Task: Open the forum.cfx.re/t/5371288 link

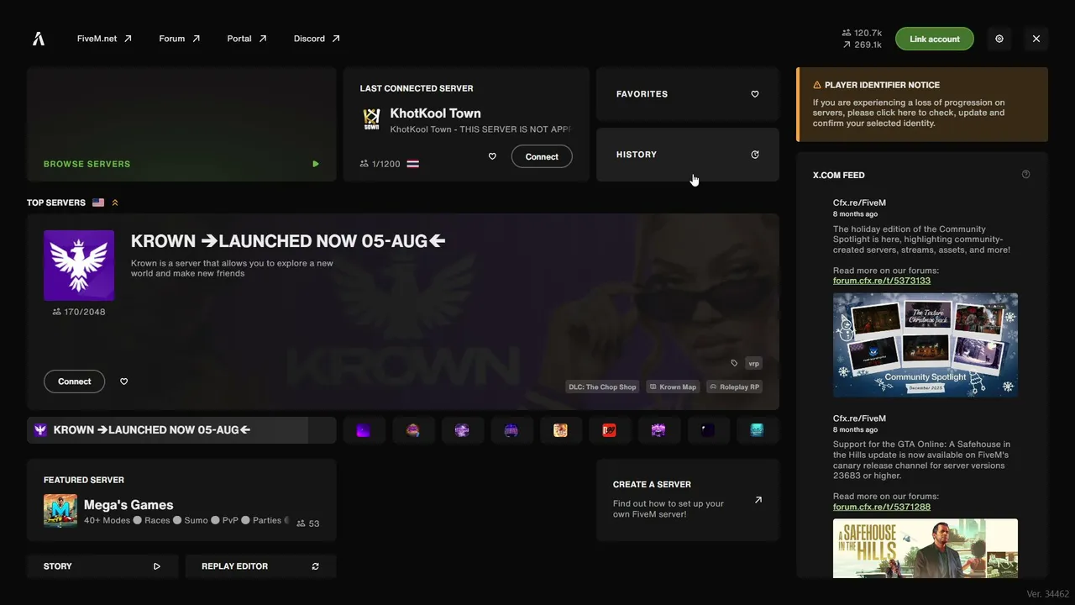Action: 882,507
